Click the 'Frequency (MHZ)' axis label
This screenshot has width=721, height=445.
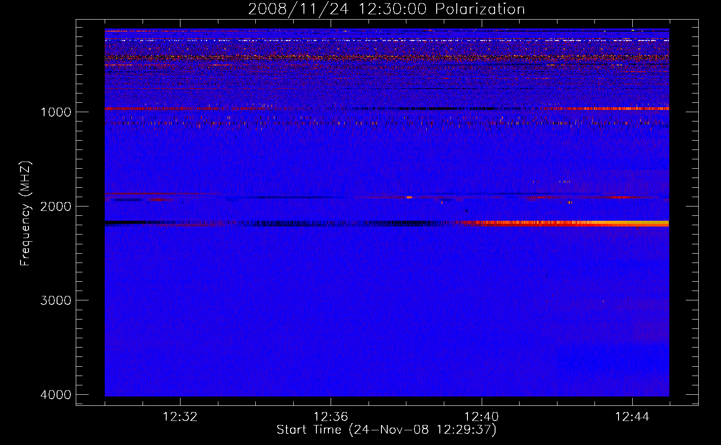point(25,213)
